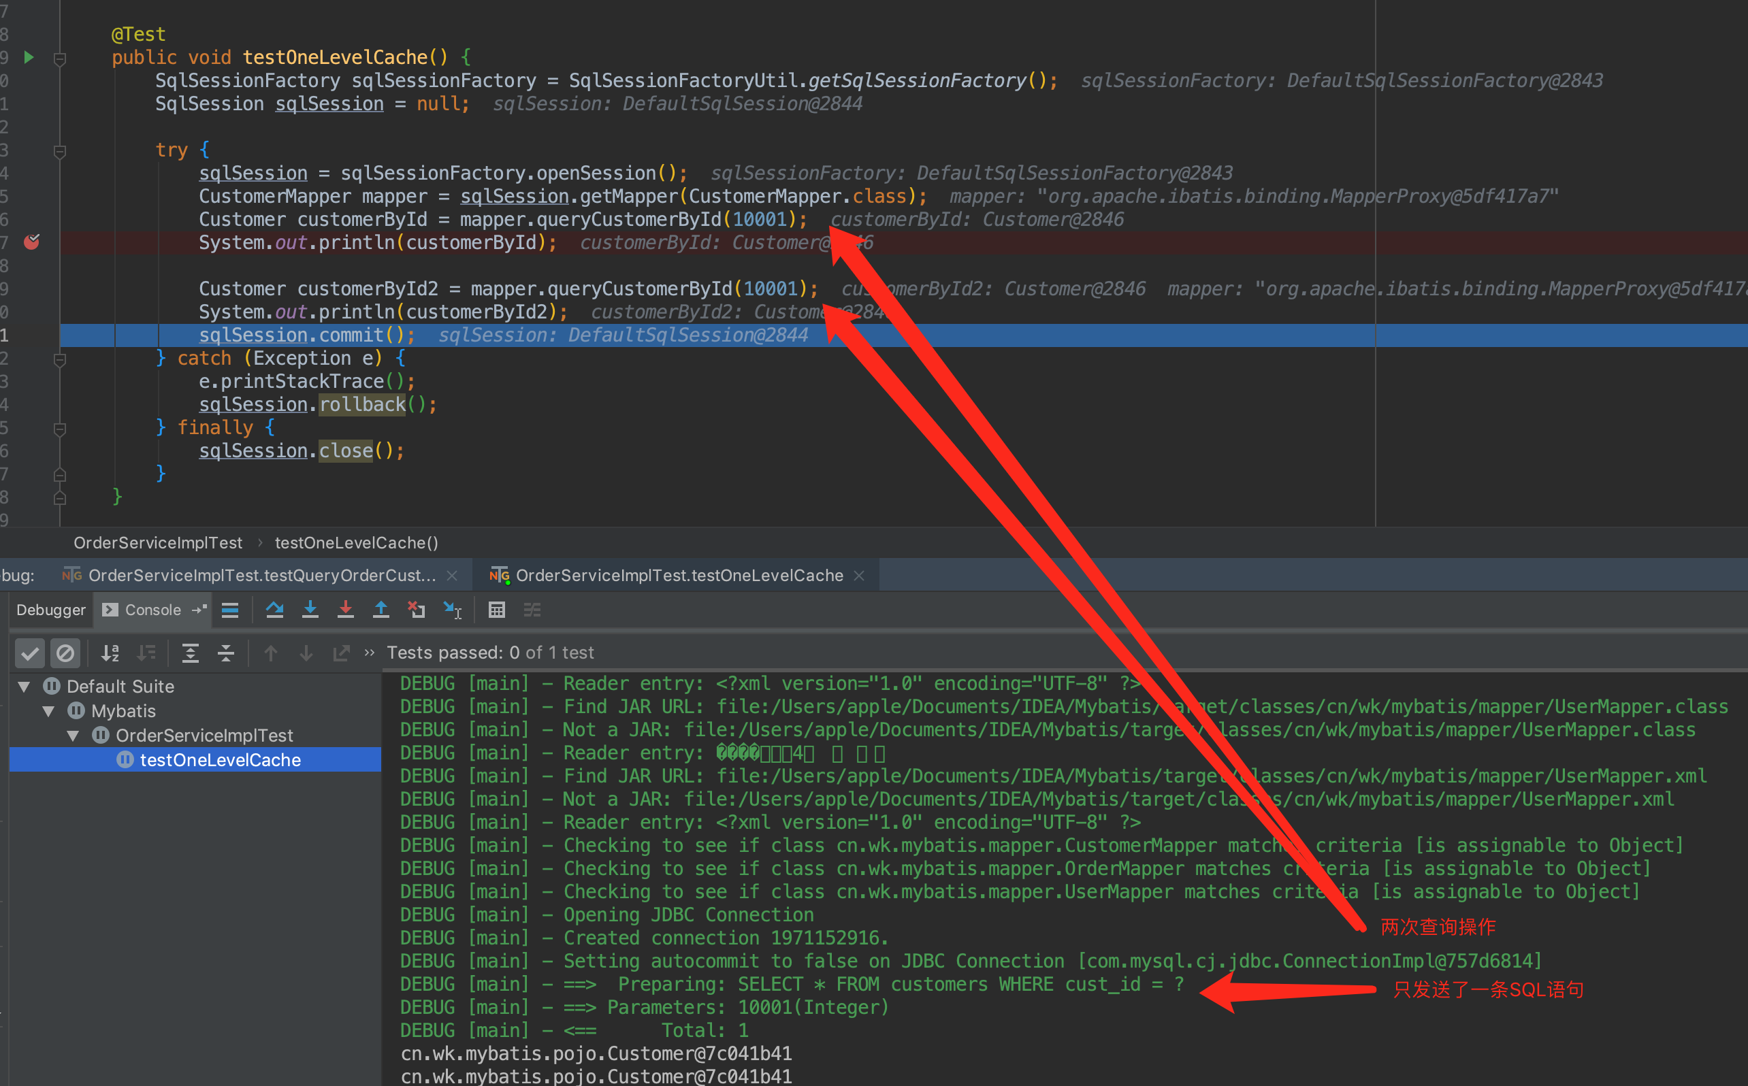Click OrderServiceImplTest in the breadcrumb bar
This screenshot has height=1086, width=1748.
[x=157, y=543]
